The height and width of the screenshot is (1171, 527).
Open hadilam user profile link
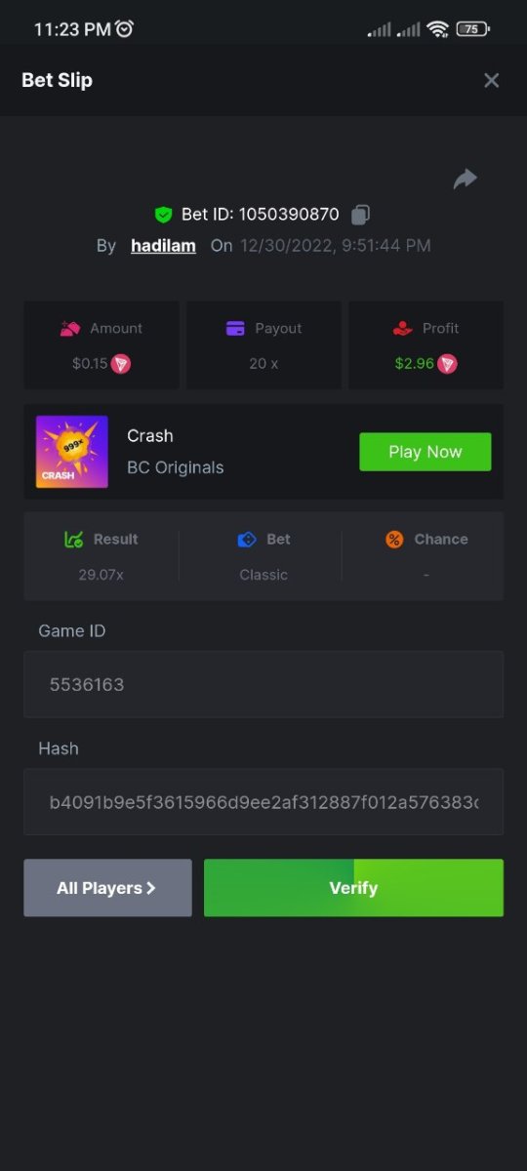[163, 246]
